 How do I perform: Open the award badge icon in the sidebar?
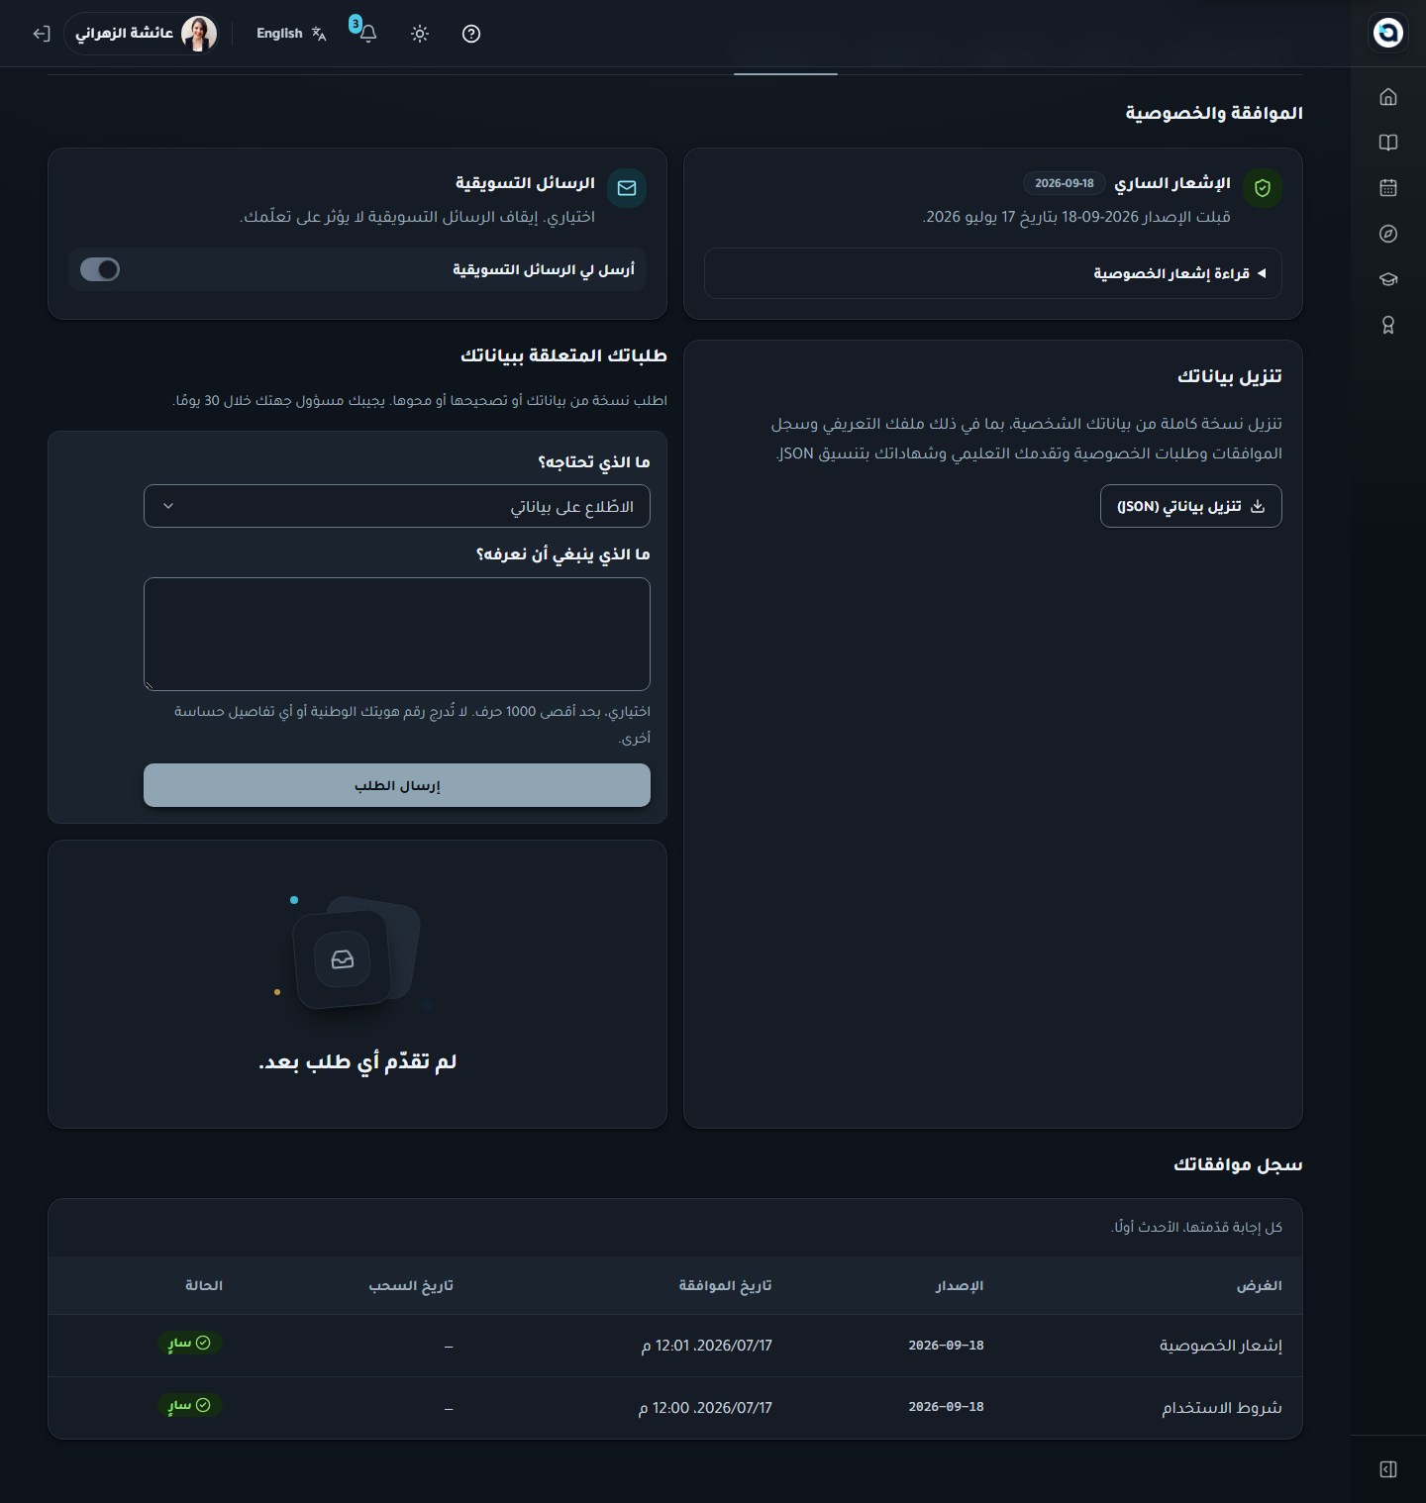1388,325
